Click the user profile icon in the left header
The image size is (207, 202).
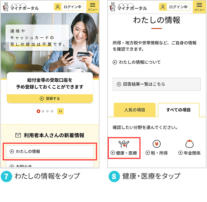58,7
